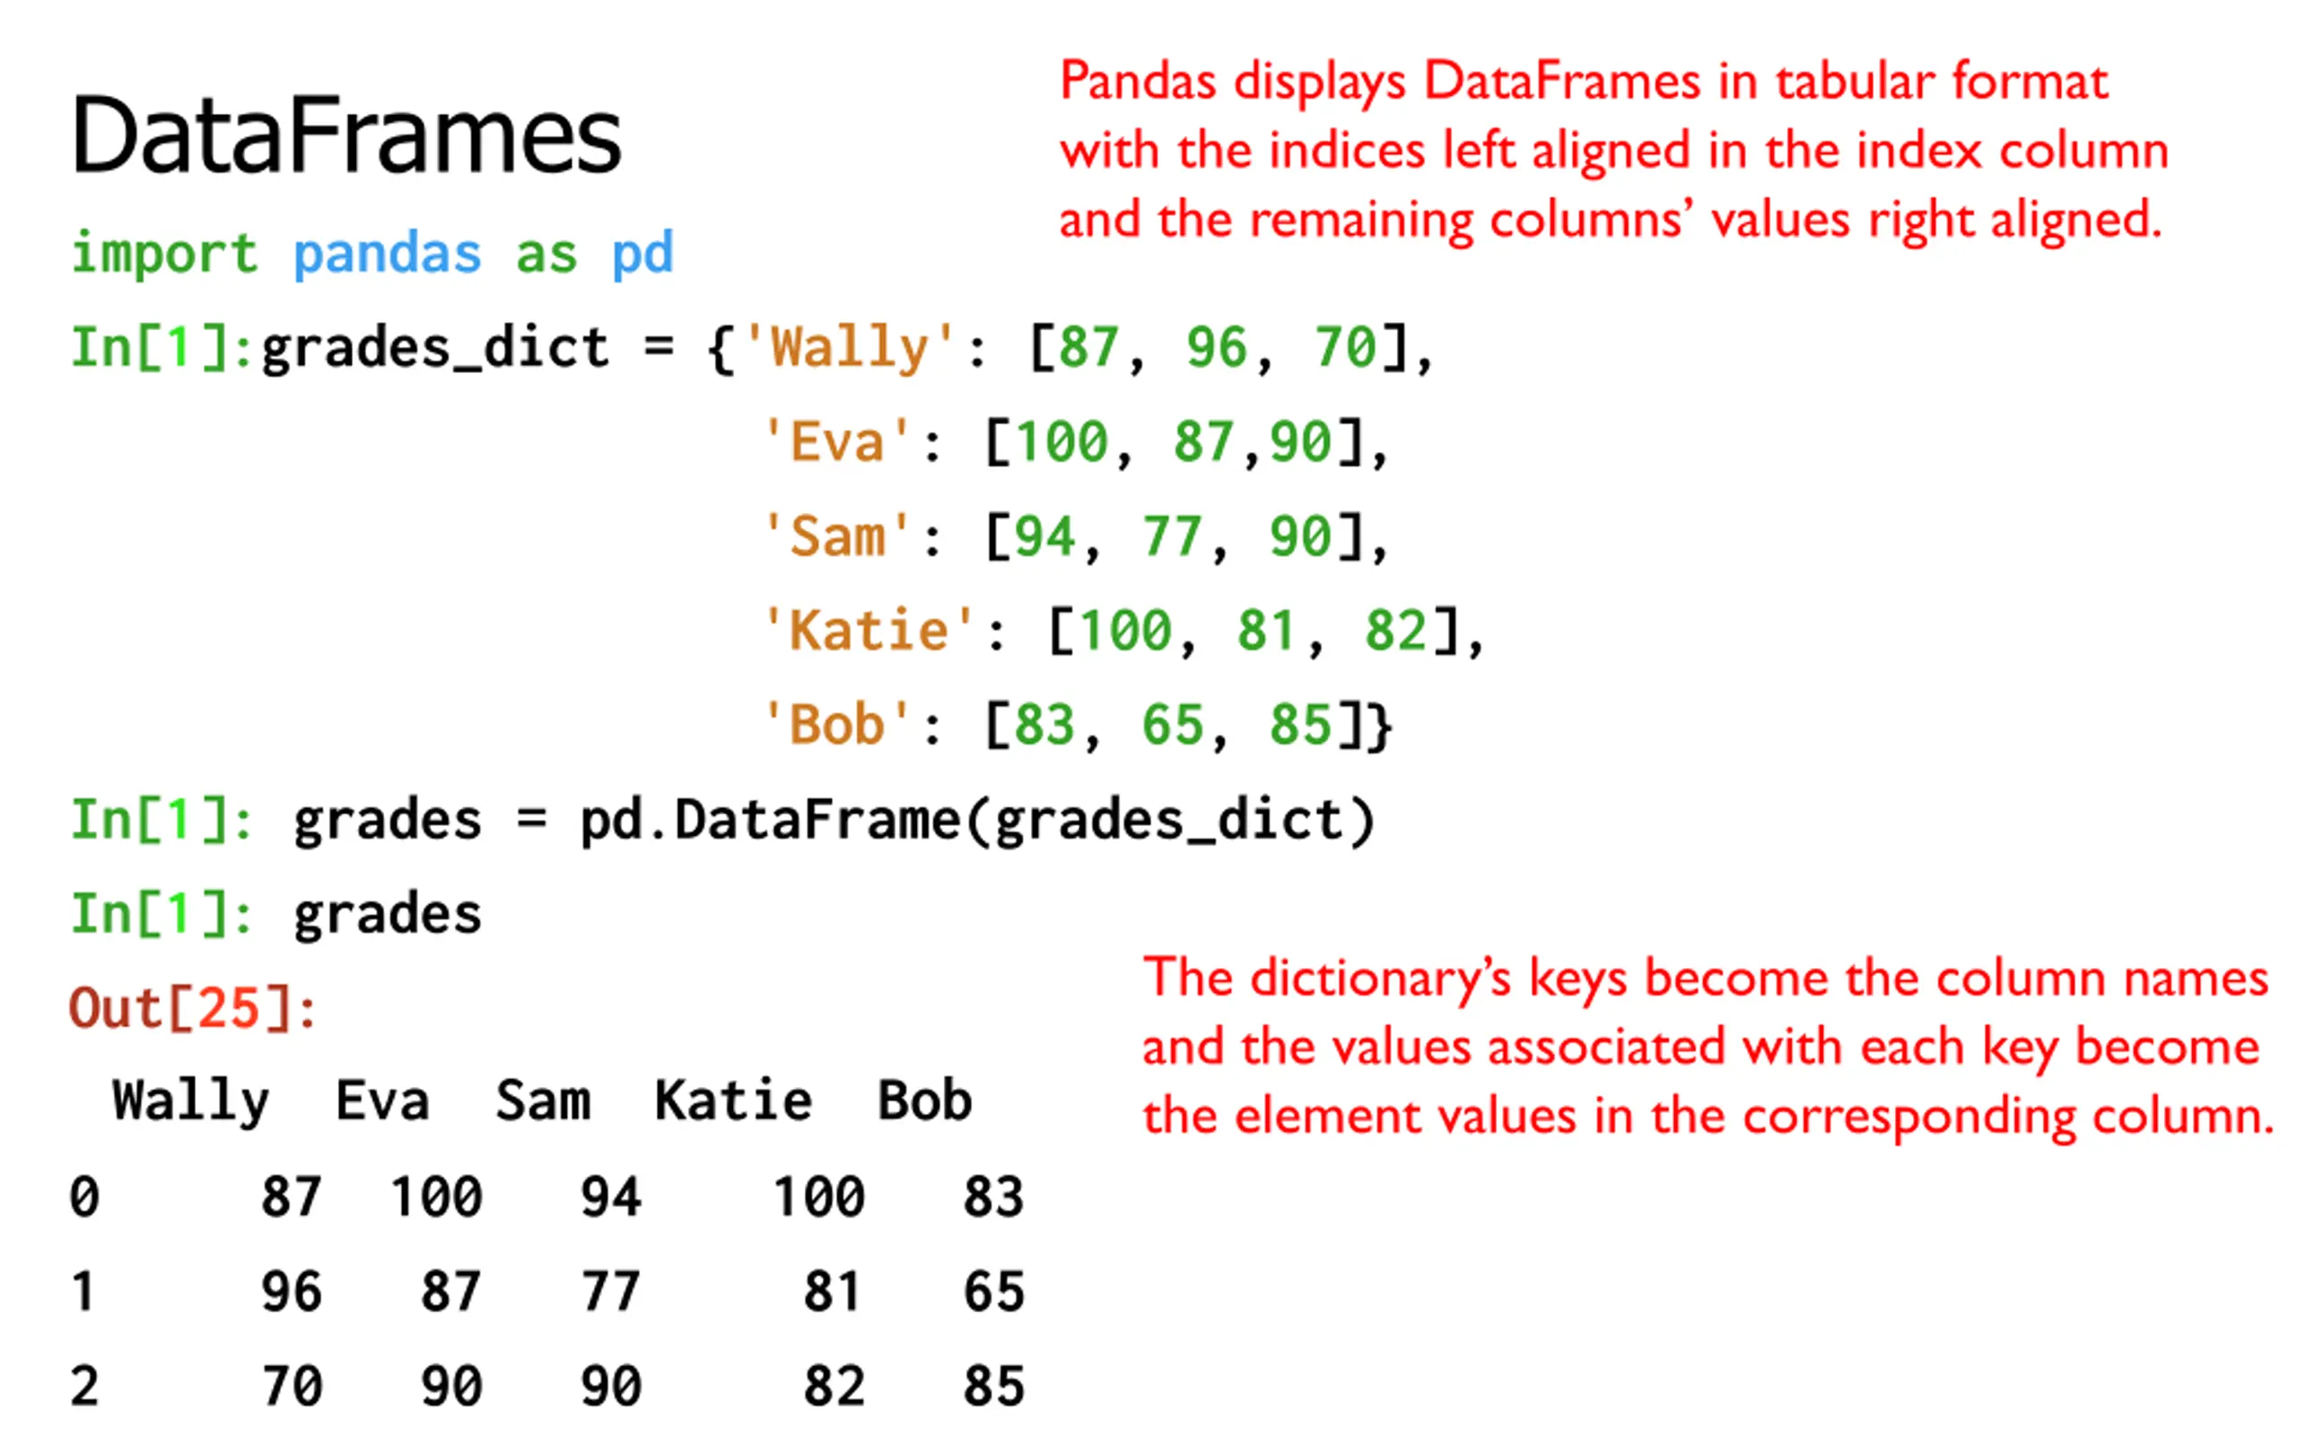Click Katie's value 100 in row 0

(819, 1196)
